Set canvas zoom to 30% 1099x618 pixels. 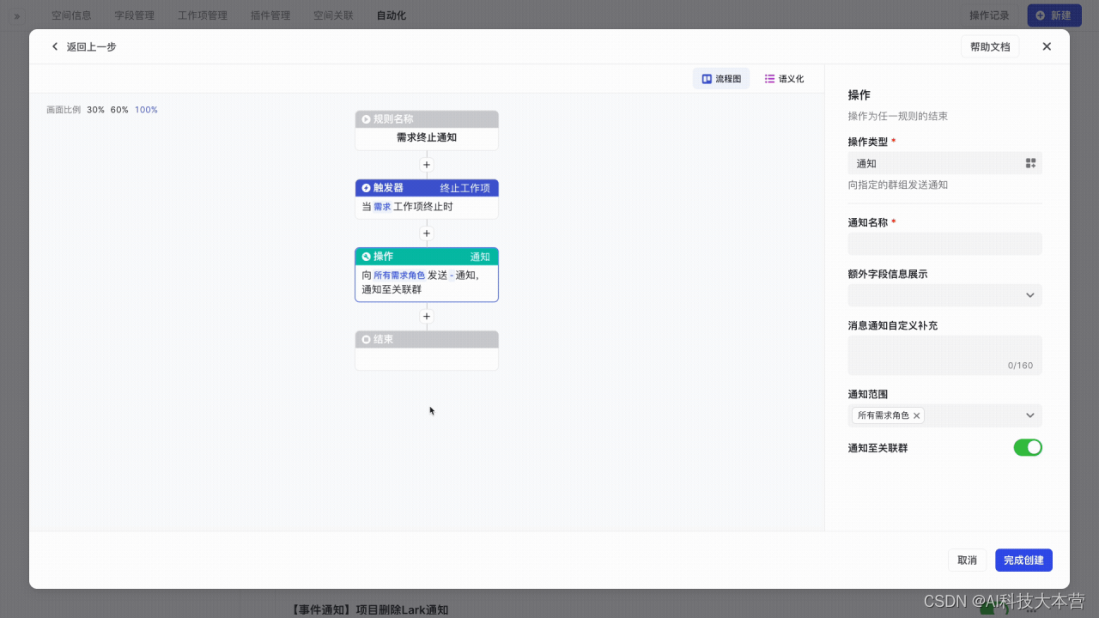[x=95, y=110]
